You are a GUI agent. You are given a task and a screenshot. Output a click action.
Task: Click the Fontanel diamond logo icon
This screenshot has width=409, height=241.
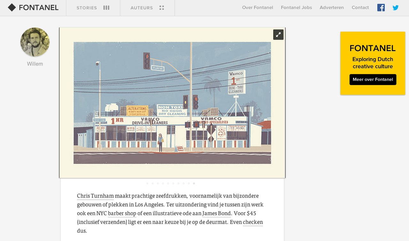click(12, 8)
